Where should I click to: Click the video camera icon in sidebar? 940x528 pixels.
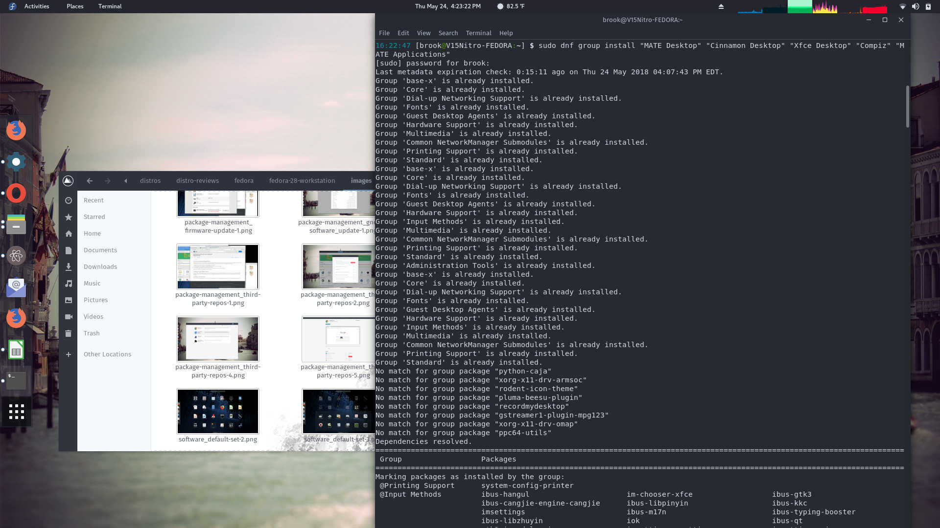pos(69,317)
